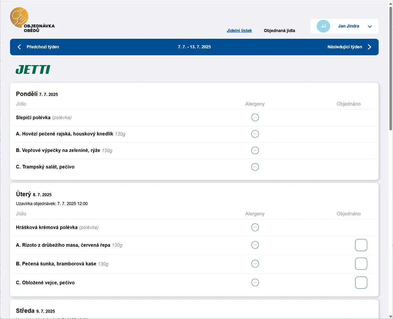Viewport: 393px width, 319px height.
Task: Click the JJ user avatar
Action: [x=323, y=26]
